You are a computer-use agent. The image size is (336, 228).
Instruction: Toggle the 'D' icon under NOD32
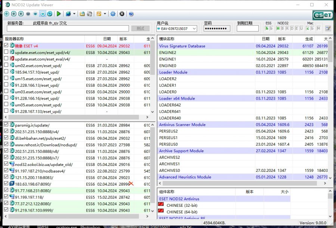pos(292,28)
